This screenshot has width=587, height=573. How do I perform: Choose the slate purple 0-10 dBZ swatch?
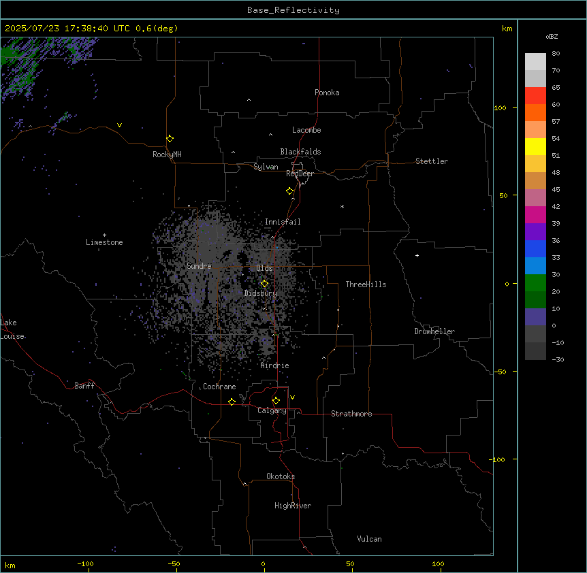[535, 317]
